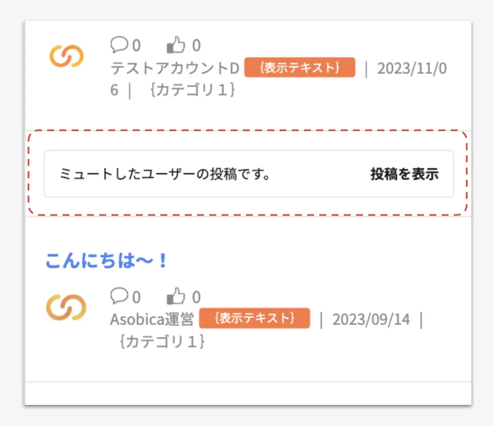Click the avatar icon of テストアカウントD's post
The image size is (494, 426).
[66, 55]
